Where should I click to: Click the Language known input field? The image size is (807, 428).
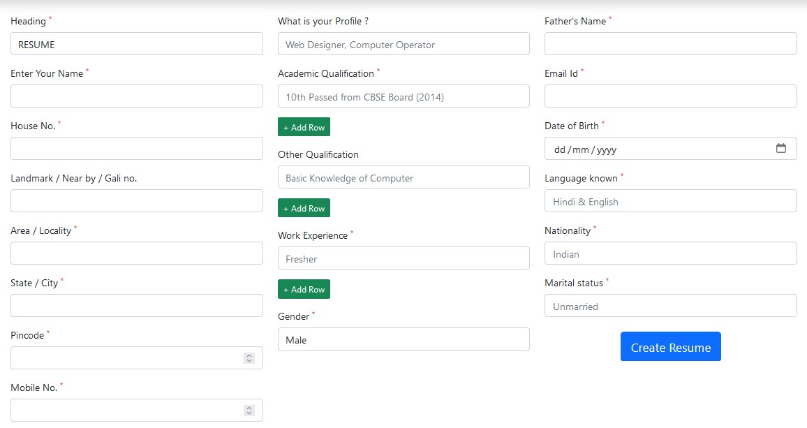(x=671, y=201)
